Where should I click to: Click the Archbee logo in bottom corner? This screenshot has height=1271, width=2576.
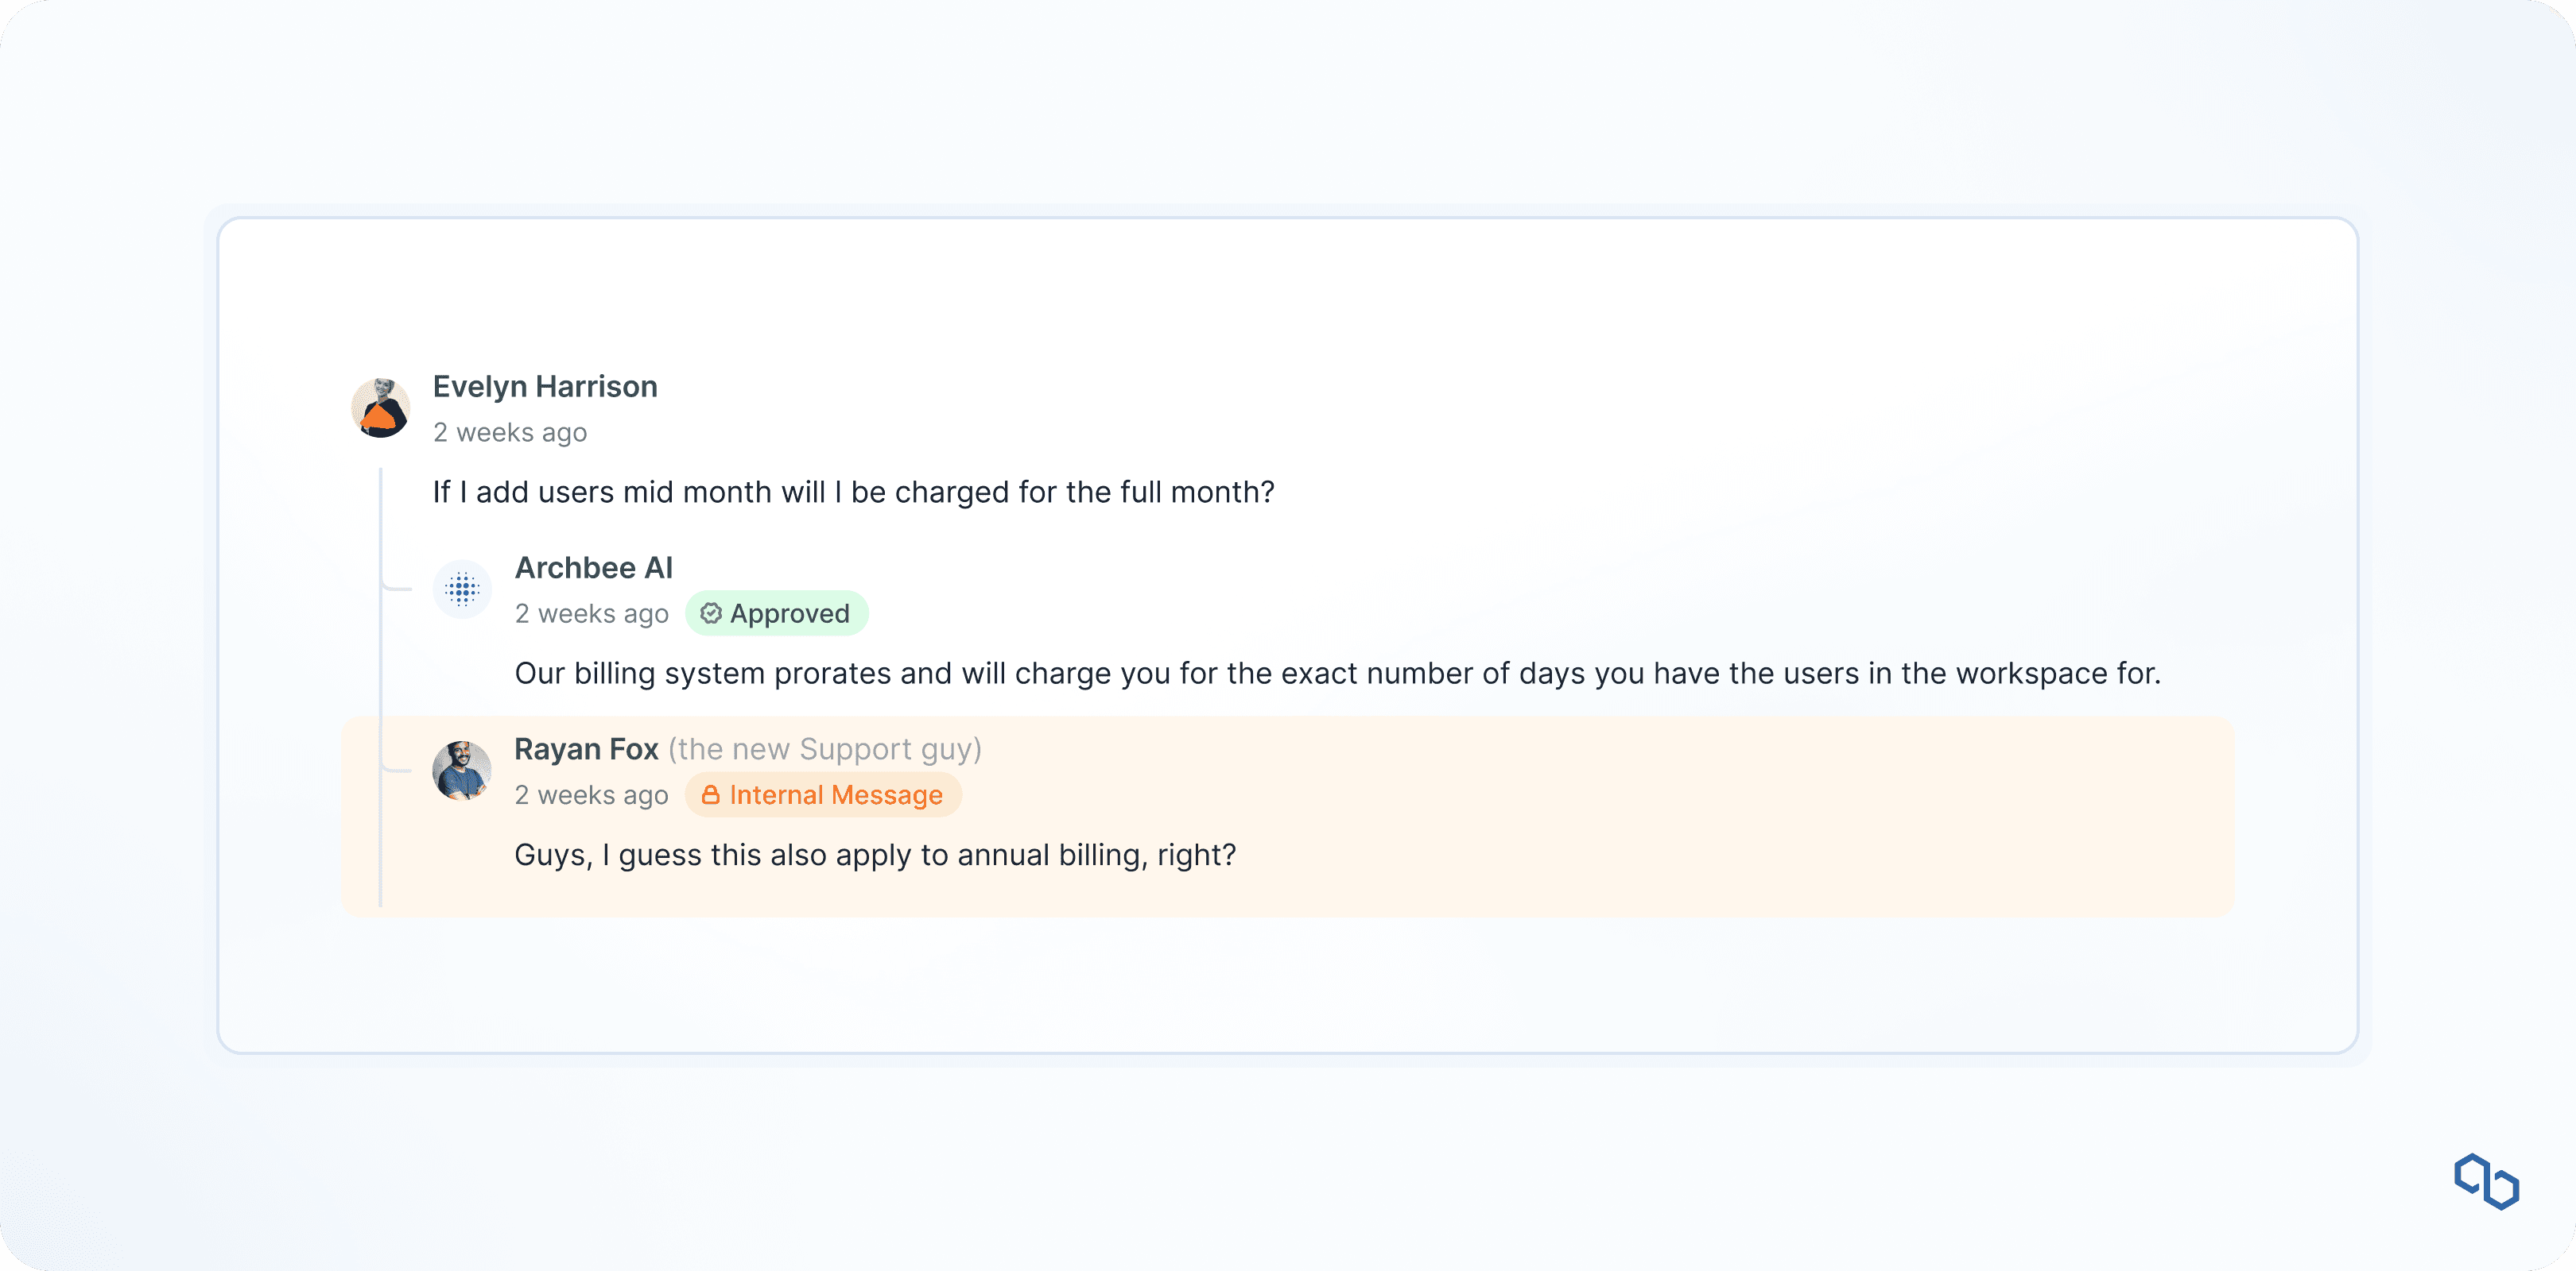click(x=2486, y=1181)
